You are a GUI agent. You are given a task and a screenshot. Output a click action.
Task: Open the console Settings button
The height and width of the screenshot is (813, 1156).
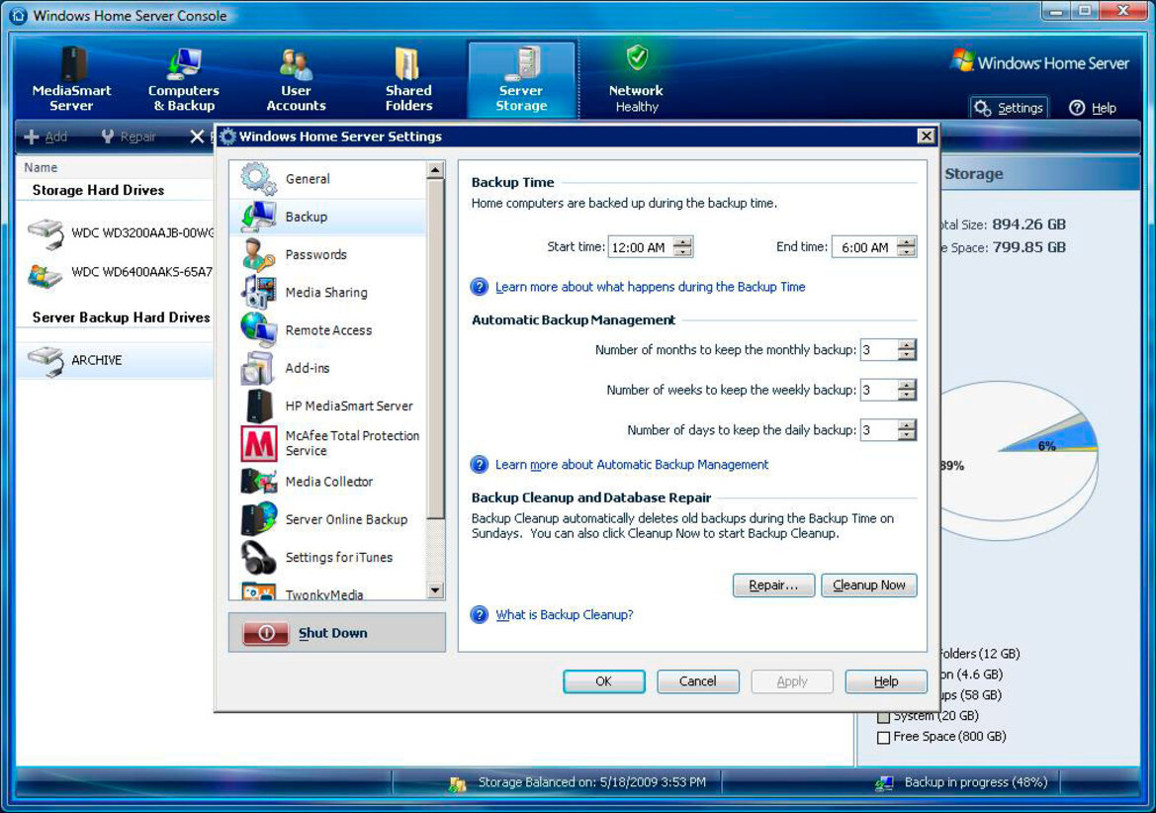(1009, 108)
